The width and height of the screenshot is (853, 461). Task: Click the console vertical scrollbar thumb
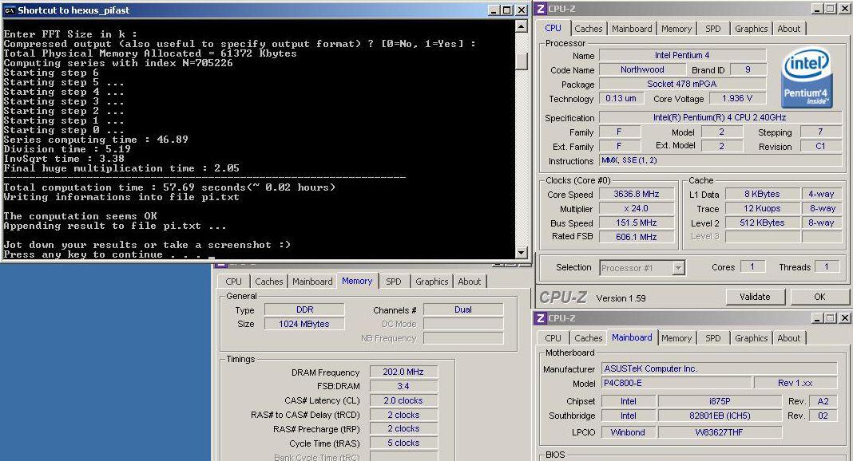pyautogui.click(x=521, y=61)
